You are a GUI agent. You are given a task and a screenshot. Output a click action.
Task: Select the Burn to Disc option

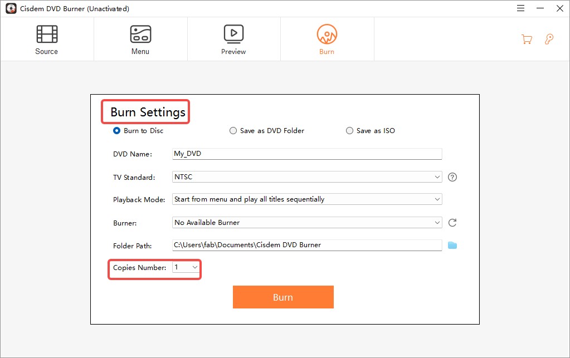click(x=117, y=131)
